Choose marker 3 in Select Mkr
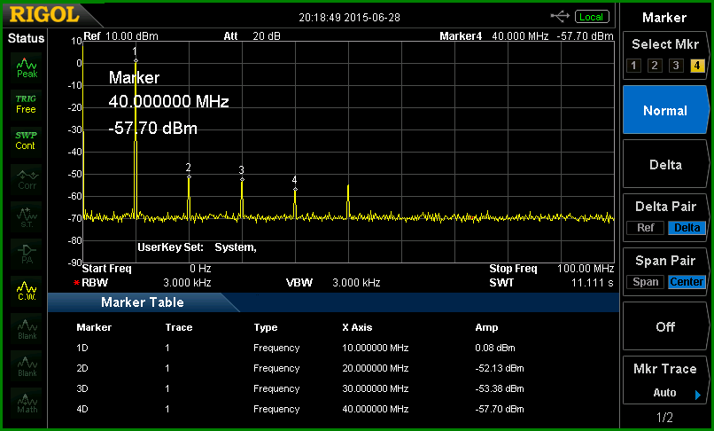This screenshot has height=431, width=714. [x=676, y=66]
